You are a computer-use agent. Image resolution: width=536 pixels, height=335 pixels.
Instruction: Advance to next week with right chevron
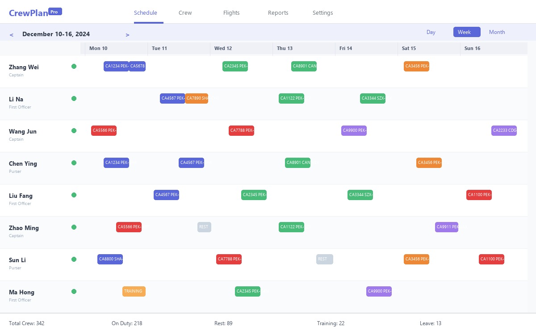pos(127,34)
